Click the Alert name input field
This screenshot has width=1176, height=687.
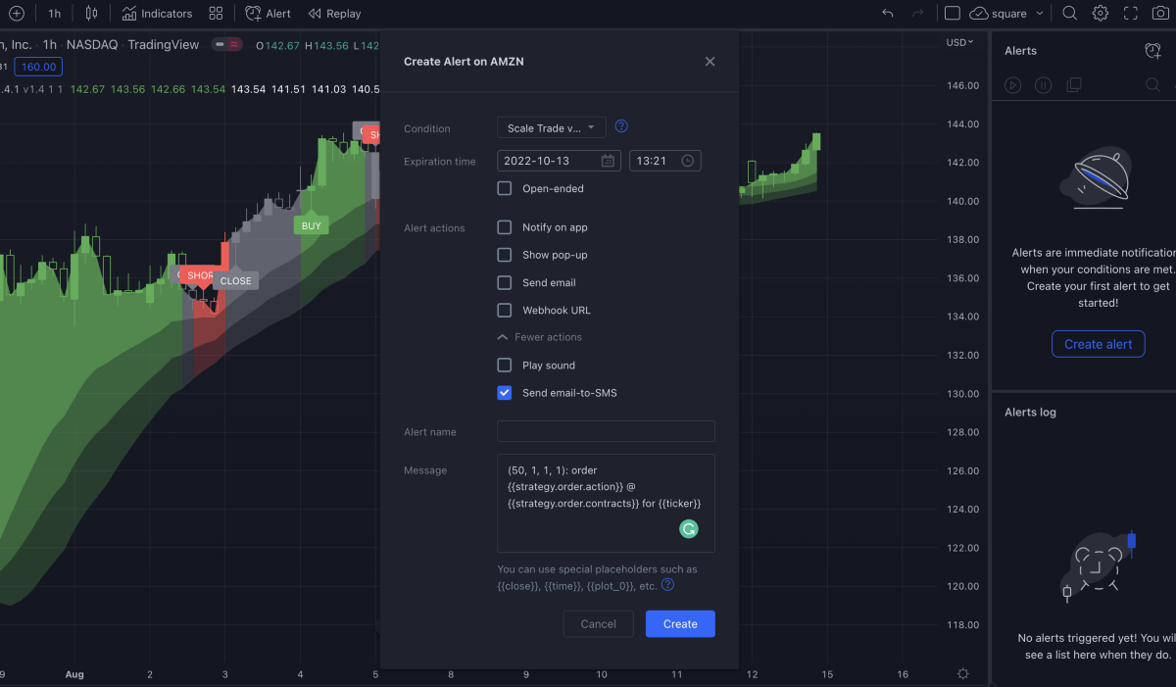pyautogui.click(x=606, y=431)
